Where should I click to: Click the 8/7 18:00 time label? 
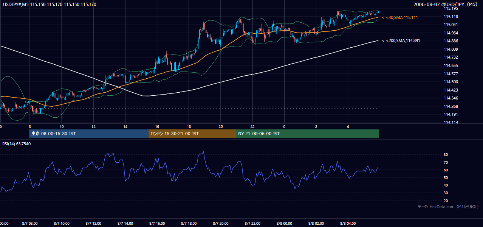tap(189, 224)
